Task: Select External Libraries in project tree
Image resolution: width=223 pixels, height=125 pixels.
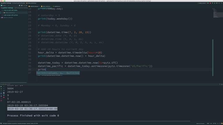Action: [x=8, y=18]
